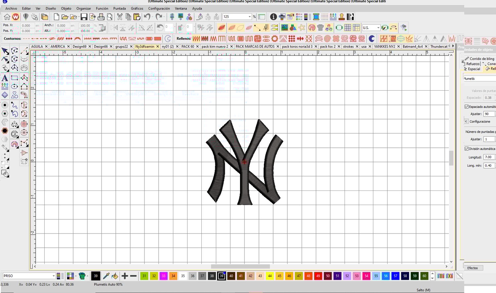Open the Gráficos menu
Screen dimensions: 496x293
click(137, 9)
